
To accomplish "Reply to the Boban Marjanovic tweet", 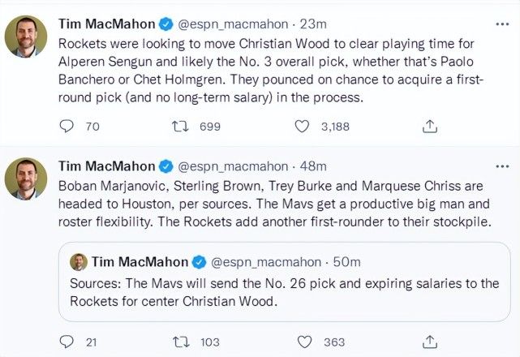I will tap(69, 342).
